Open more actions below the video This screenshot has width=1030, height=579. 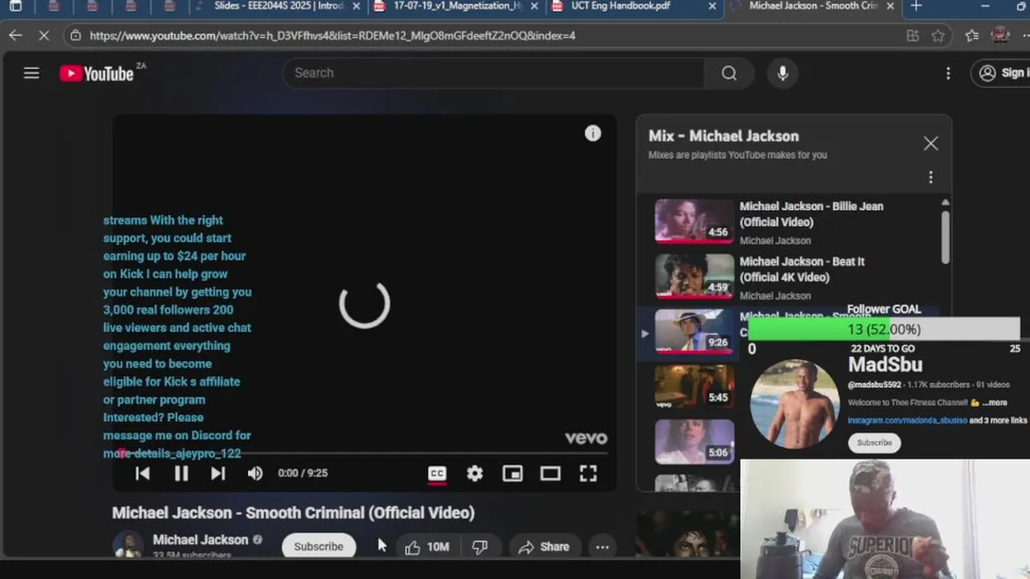click(x=602, y=547)
